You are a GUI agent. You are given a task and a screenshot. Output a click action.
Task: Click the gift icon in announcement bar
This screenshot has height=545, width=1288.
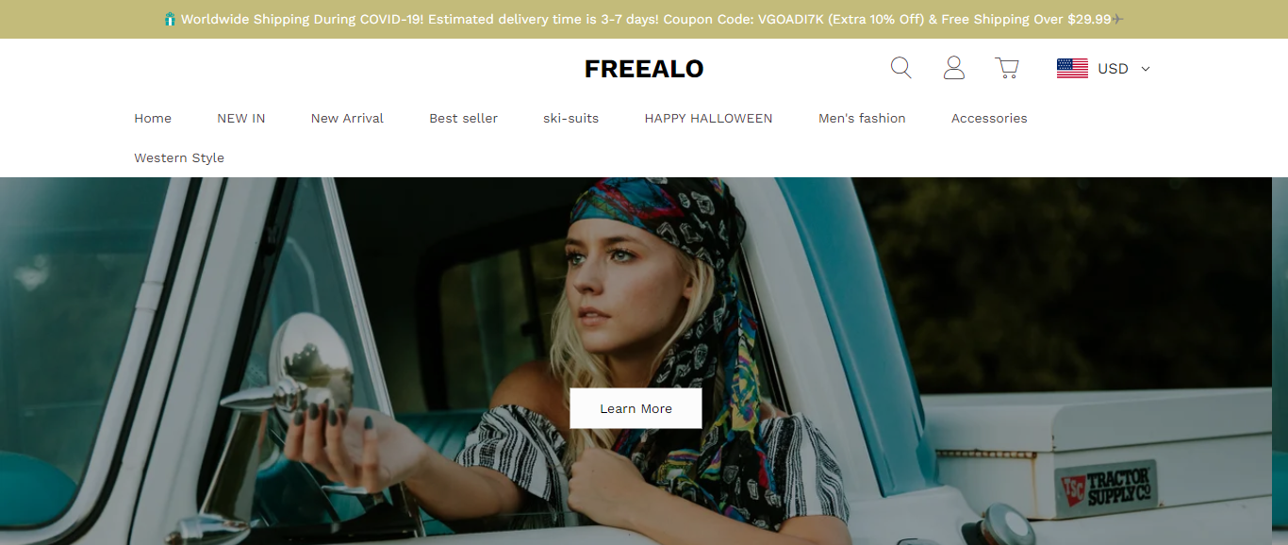pos(170,19)
